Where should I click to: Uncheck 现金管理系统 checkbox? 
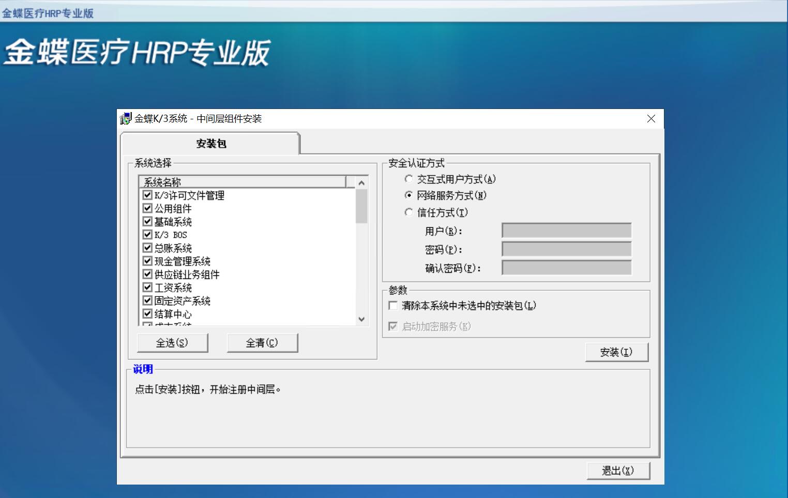[147, 261]
